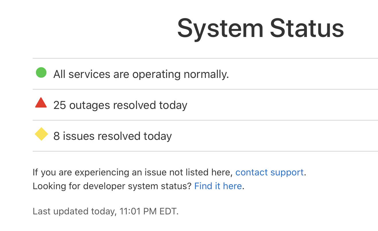Click the word Status in the heading
Screen dimensions: 378x231
point(307,28)
